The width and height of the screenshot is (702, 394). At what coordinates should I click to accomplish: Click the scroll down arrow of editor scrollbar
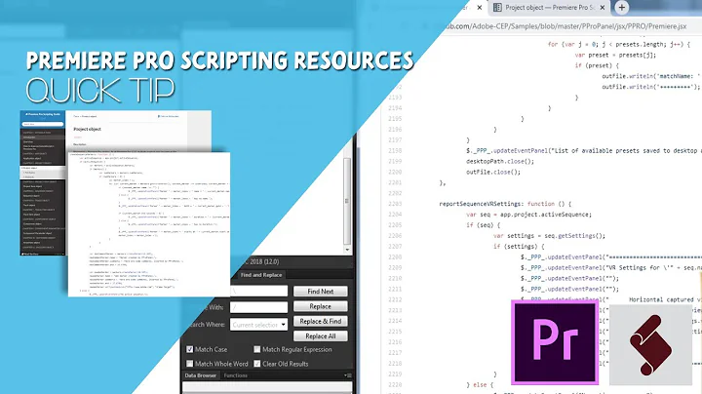(347, 250)
